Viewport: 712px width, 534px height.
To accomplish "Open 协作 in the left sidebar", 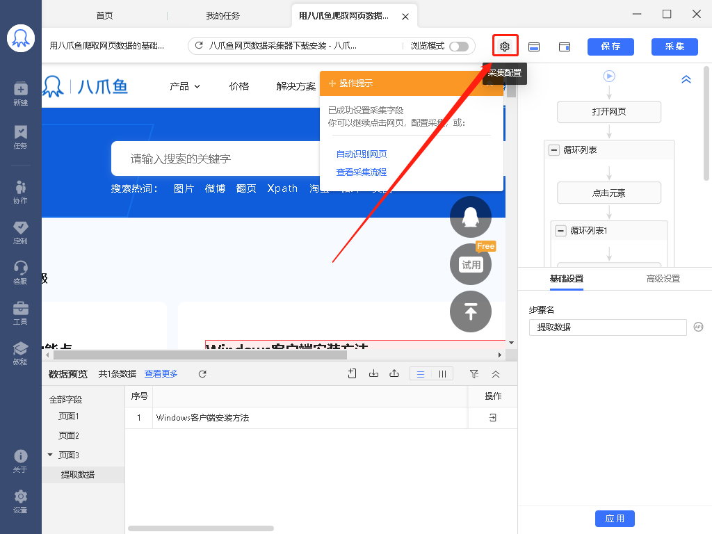I will click(20, 192).
